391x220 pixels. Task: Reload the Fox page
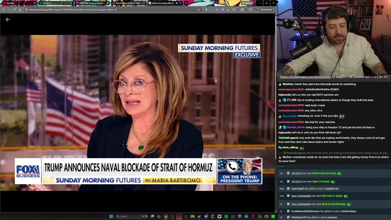[x=14, y=9]
